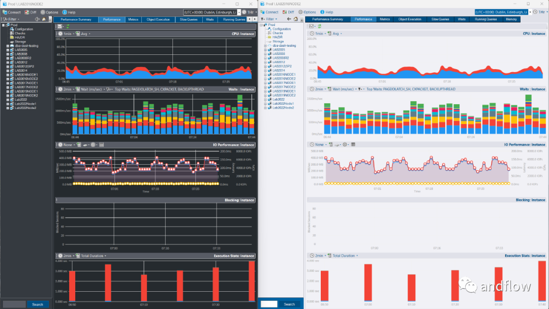The image size is (549, 309).
Task: Open the CPU Avg aggregate dropdown, dark window
Action: (x=83, y=34)
